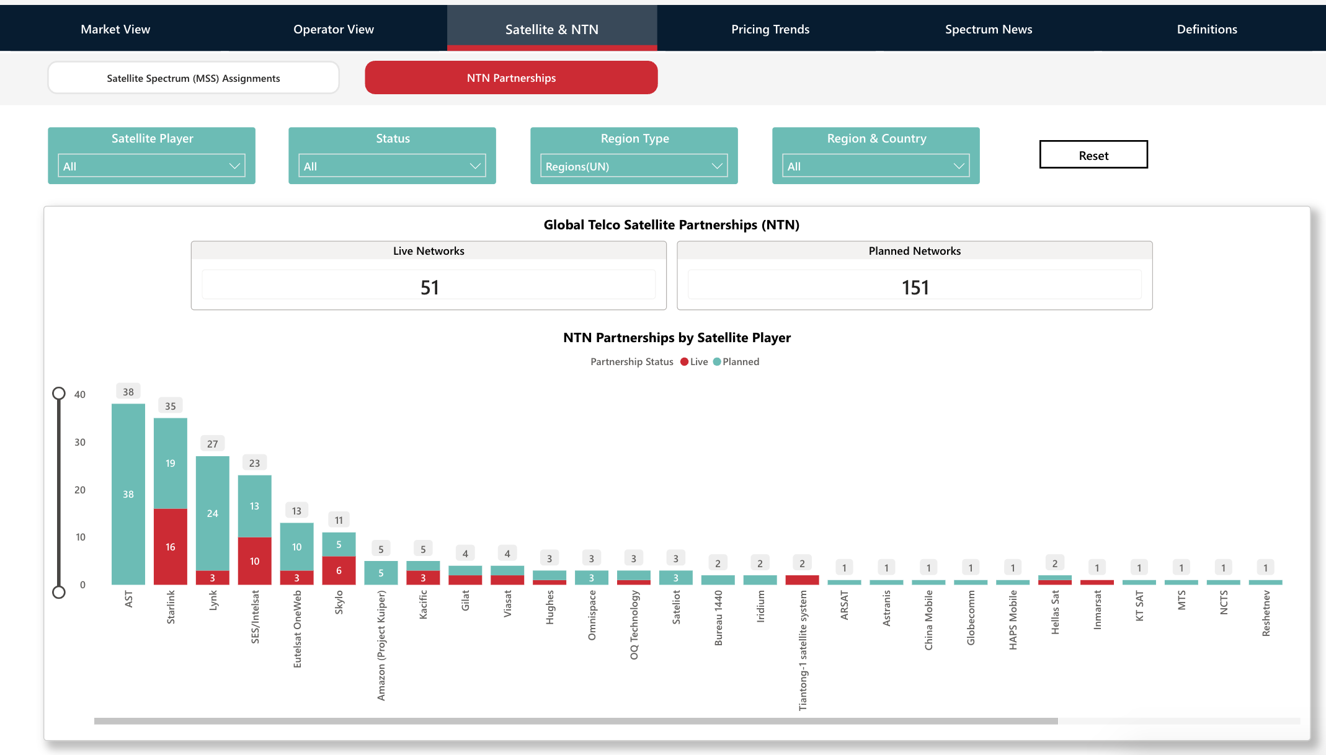This screenshot has width=1326, height=755.
Task: Open the Status filter dropdown
Action: [392, 166]
